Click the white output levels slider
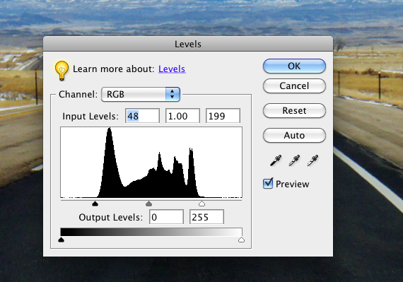 [241, 240]
